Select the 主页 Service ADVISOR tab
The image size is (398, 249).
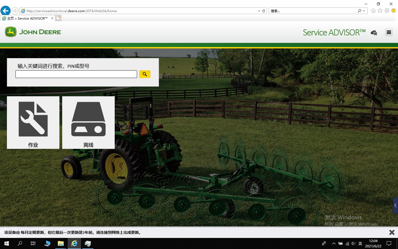(x=27, y=18)
